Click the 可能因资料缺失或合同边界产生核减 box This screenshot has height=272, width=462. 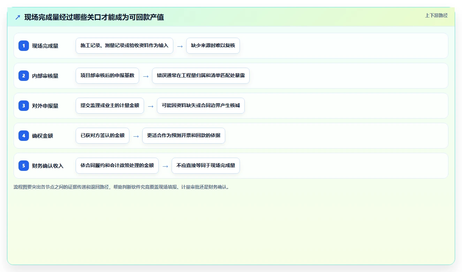[201, 106]
